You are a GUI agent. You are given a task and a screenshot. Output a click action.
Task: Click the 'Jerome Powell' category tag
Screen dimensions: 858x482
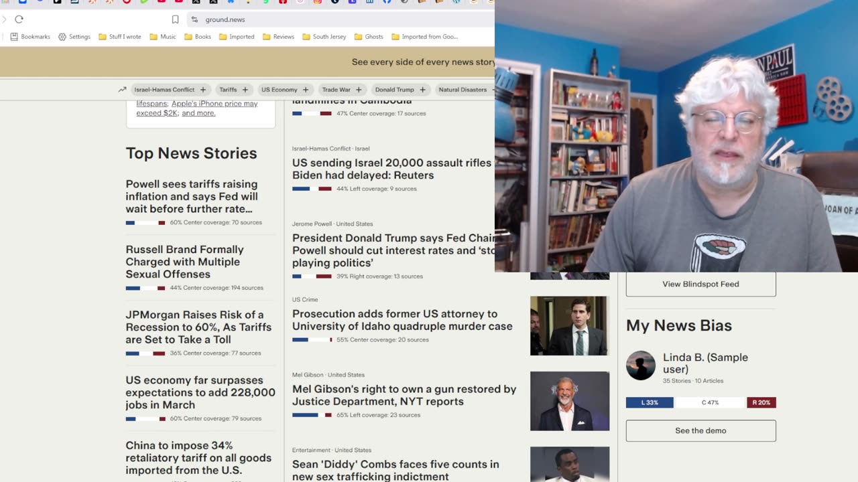coord(312,224)
